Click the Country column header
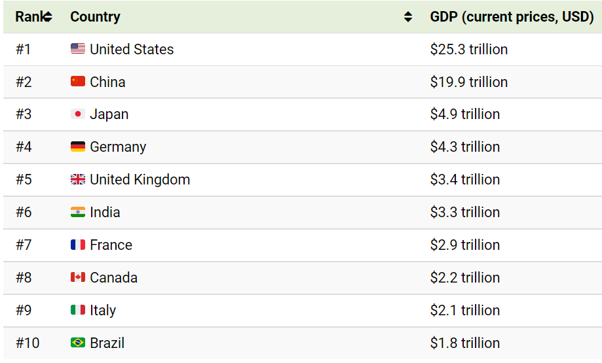The image size is (602, 363). [96, 17]
